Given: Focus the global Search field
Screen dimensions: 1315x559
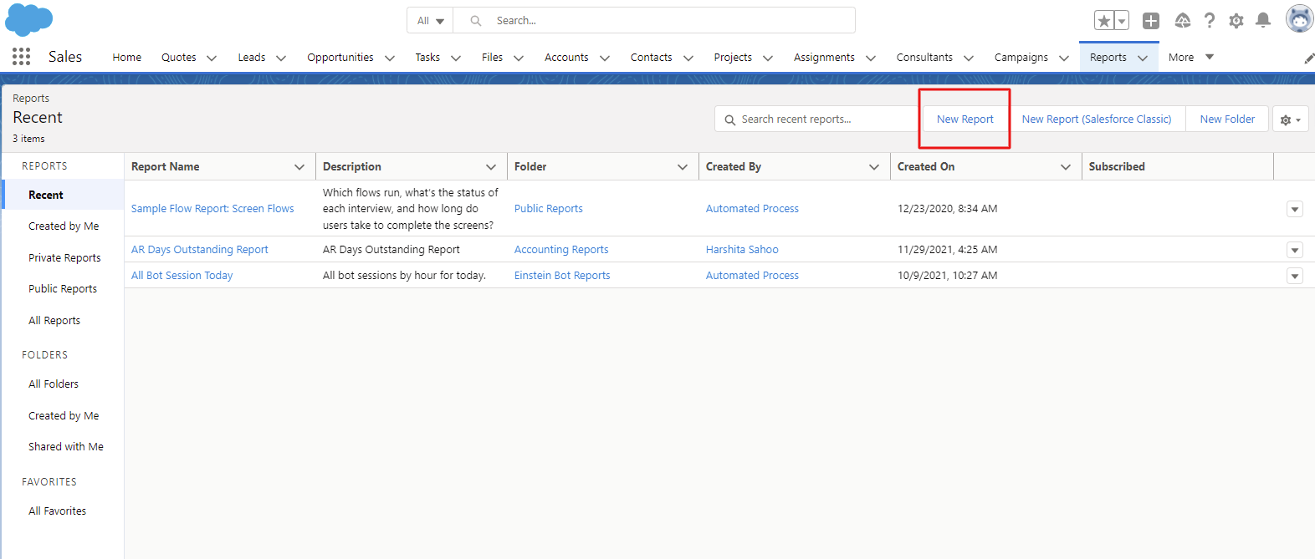Looking at the screenshot, I should point(654,21).
